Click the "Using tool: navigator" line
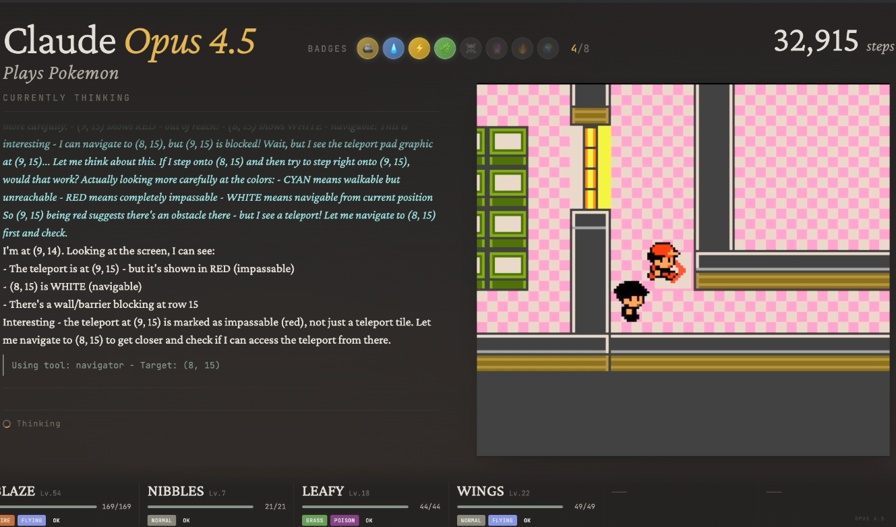 point(116,365)
